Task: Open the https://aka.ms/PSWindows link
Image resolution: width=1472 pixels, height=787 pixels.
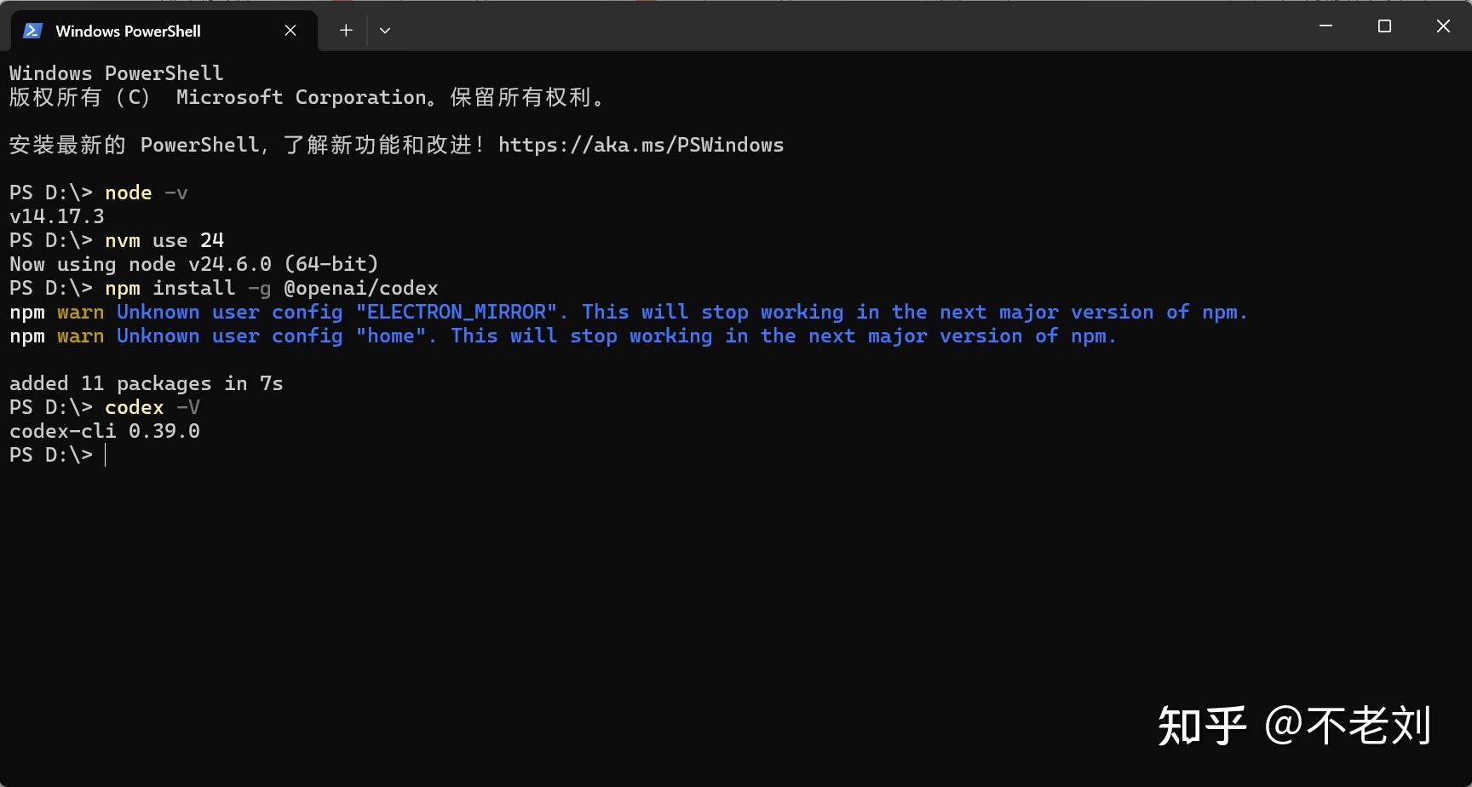Action: [x=641, y=145]
